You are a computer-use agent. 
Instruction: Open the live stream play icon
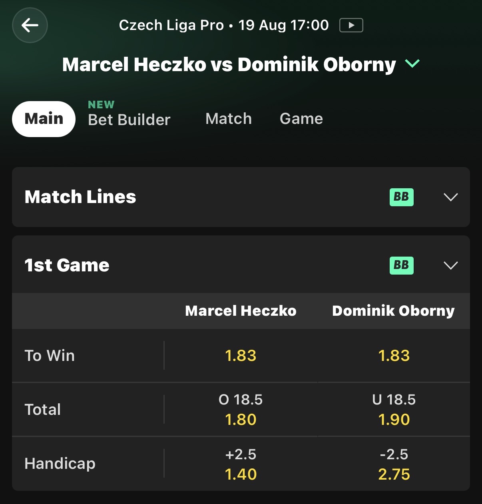pos(351,25)
